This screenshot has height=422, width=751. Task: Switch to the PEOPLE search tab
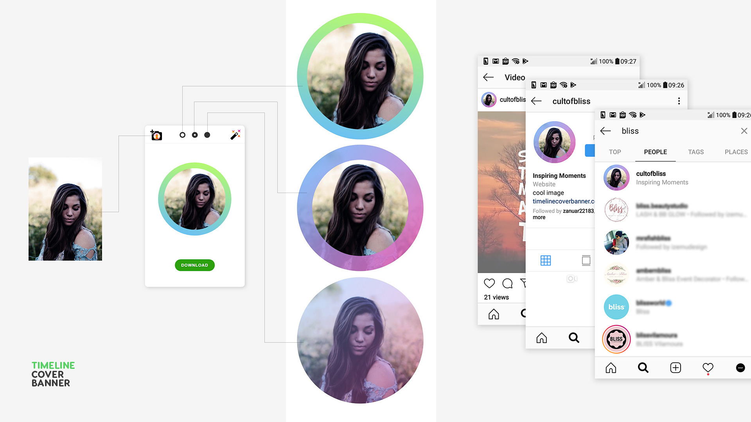pos(655,152)
